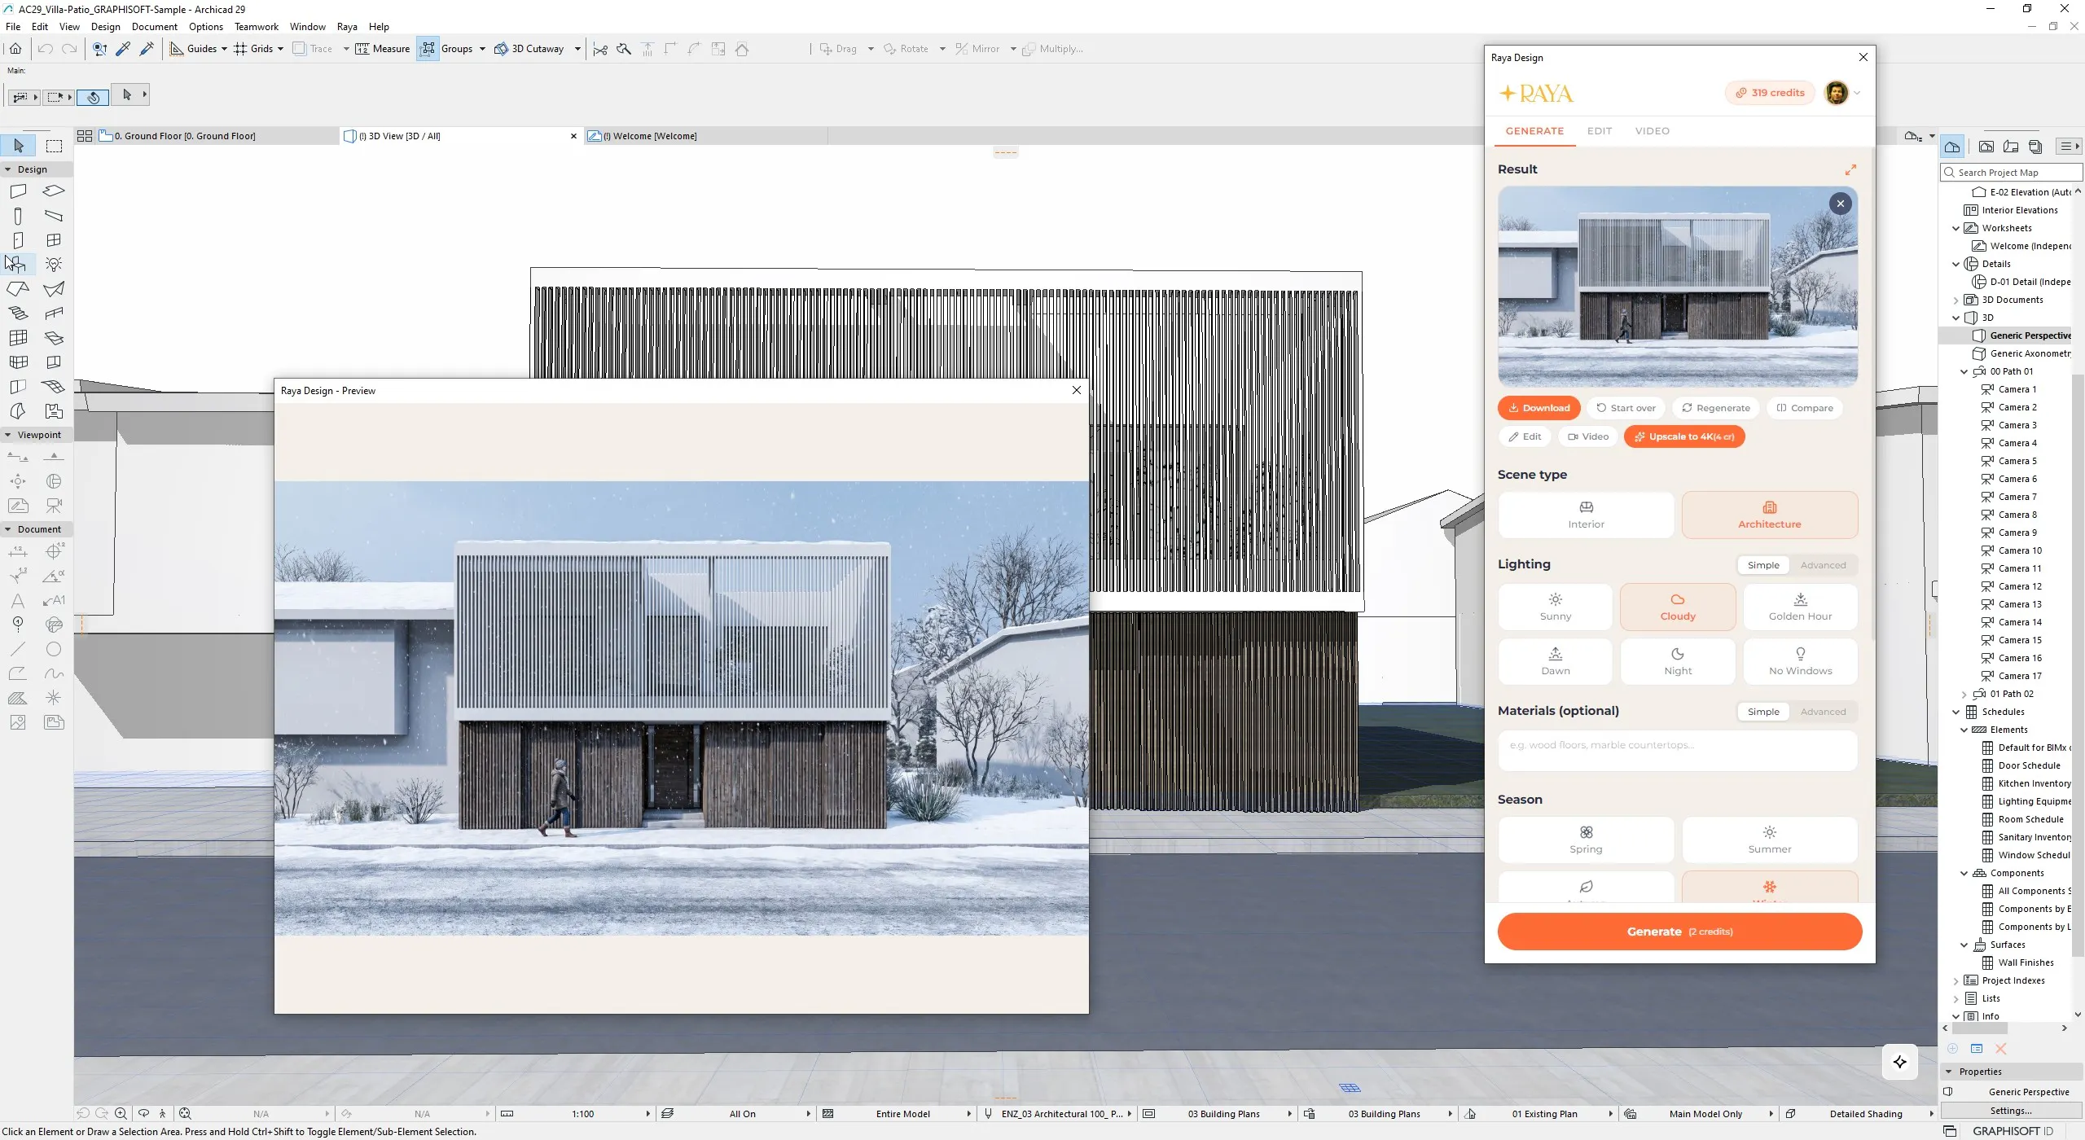This screenshot has height=1140, width=2085.
Task: Select Sunny lighting option
Action: (x=1555, y=607)
